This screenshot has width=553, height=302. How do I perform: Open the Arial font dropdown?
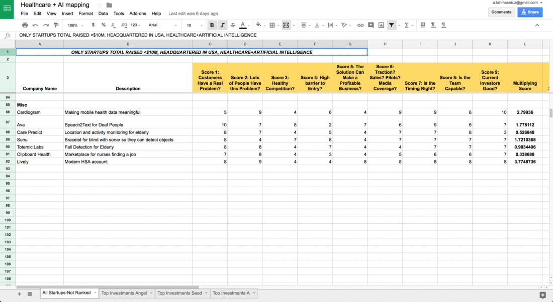tap(162, 25)
